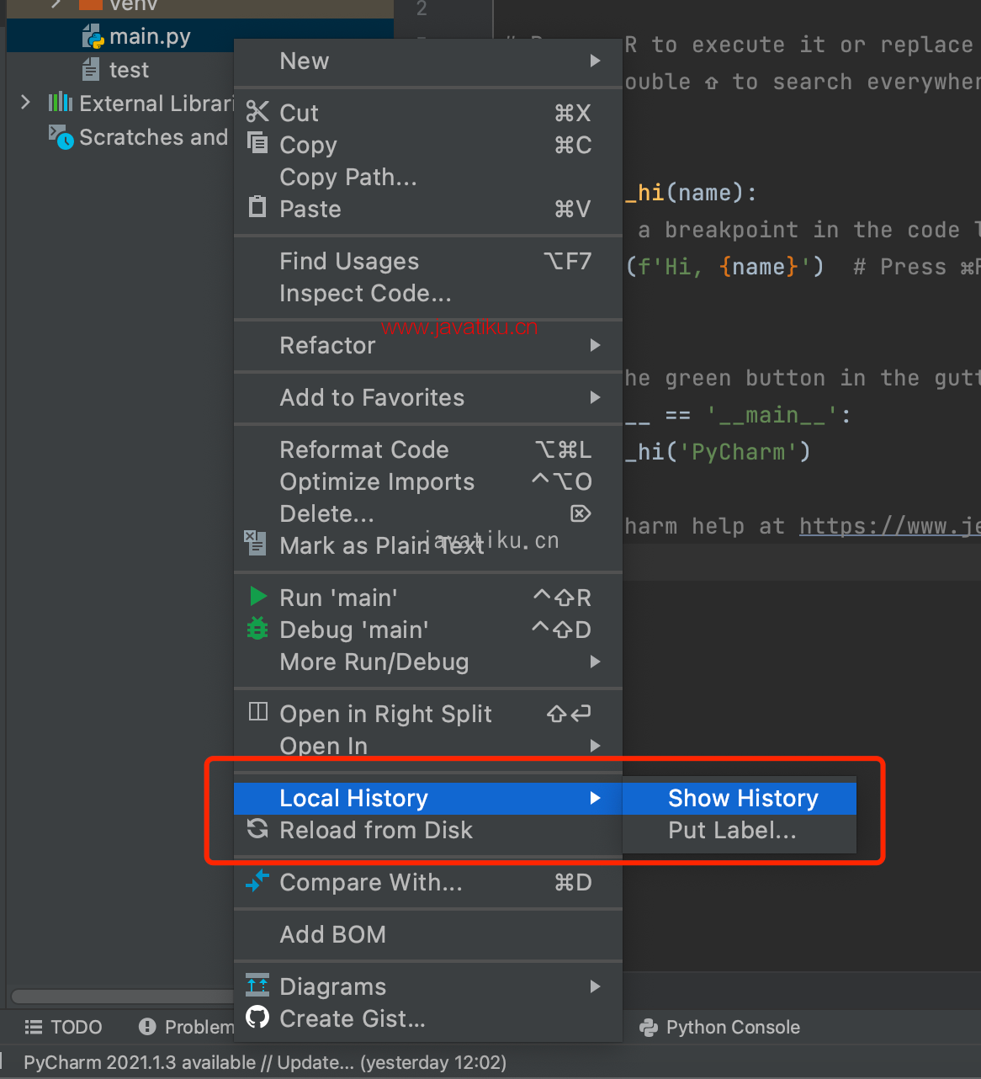
Task: Click 'PyCharm' string in editor code
Action: (x=738, y=452)
